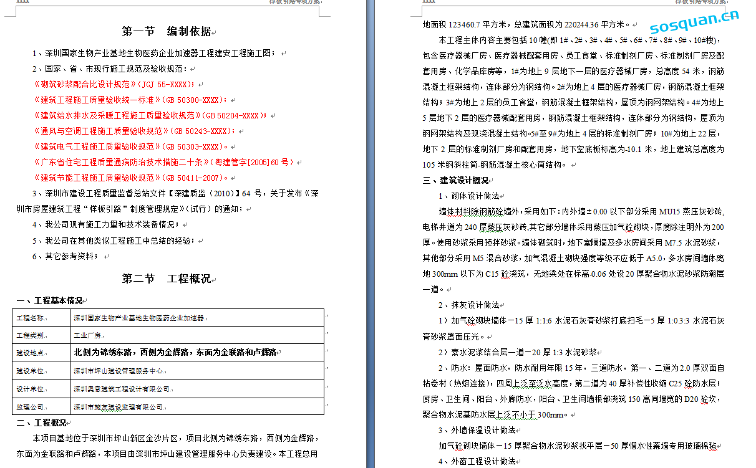This screenshot has height=468, width=756.
Task: Click the 3、外墙保温设计做法 subheading
Action: tap(477, 430)
